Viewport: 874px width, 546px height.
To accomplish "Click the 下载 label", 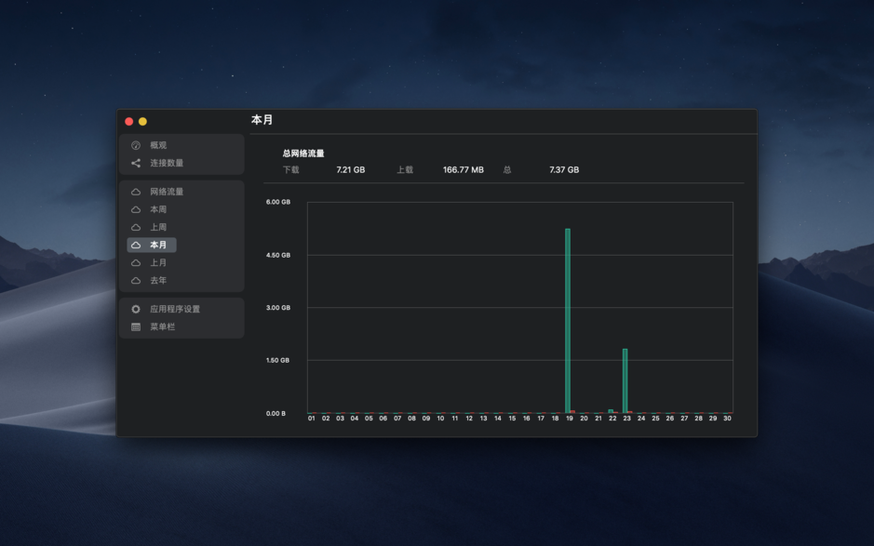I will [291, 170].
